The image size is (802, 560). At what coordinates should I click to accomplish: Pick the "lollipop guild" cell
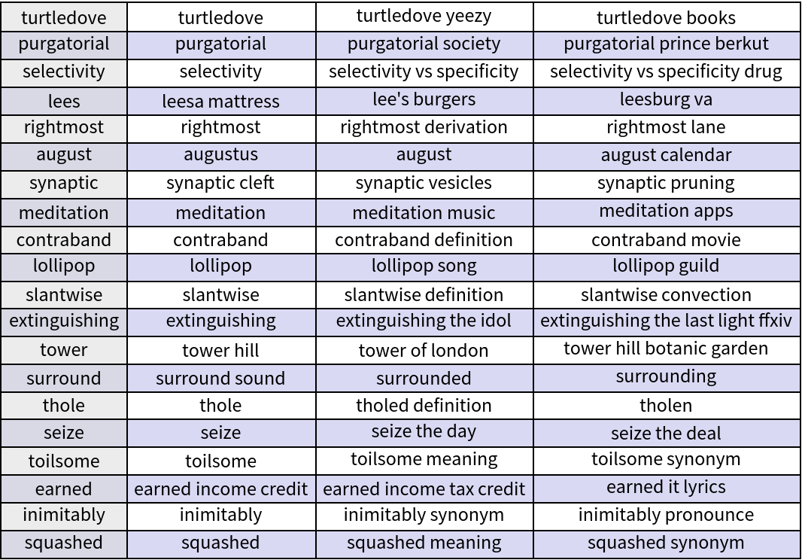pos(666,266)
